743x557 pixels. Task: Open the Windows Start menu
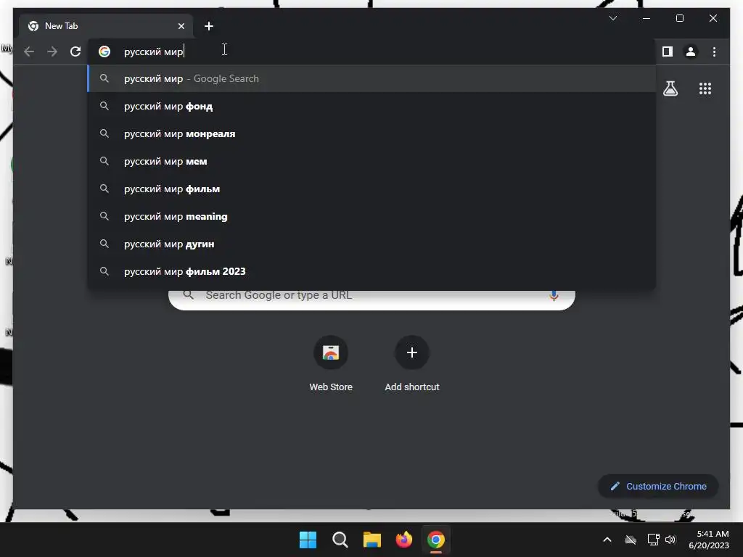pyautogui.click(x=308, y=540)
